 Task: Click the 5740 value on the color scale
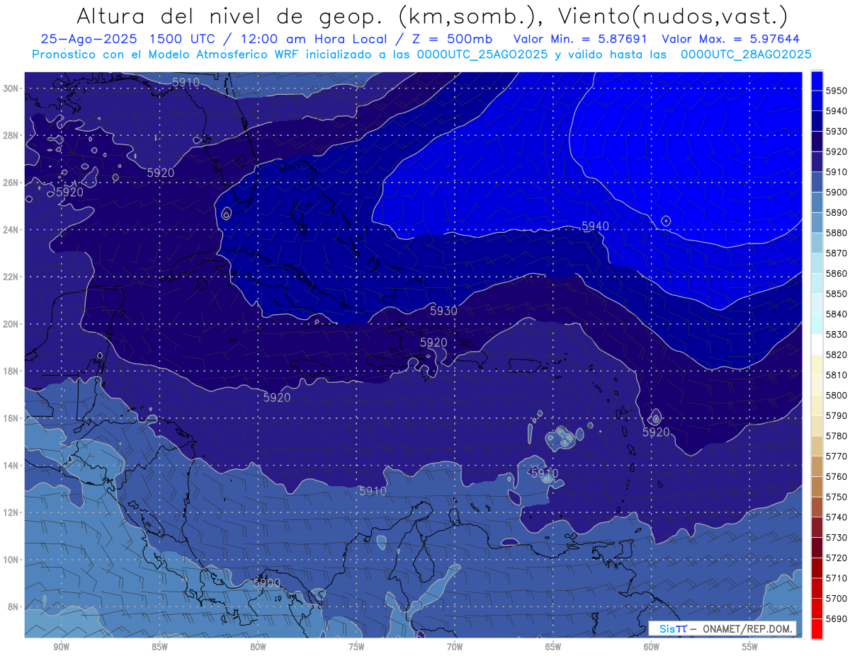tap(837, 517)
